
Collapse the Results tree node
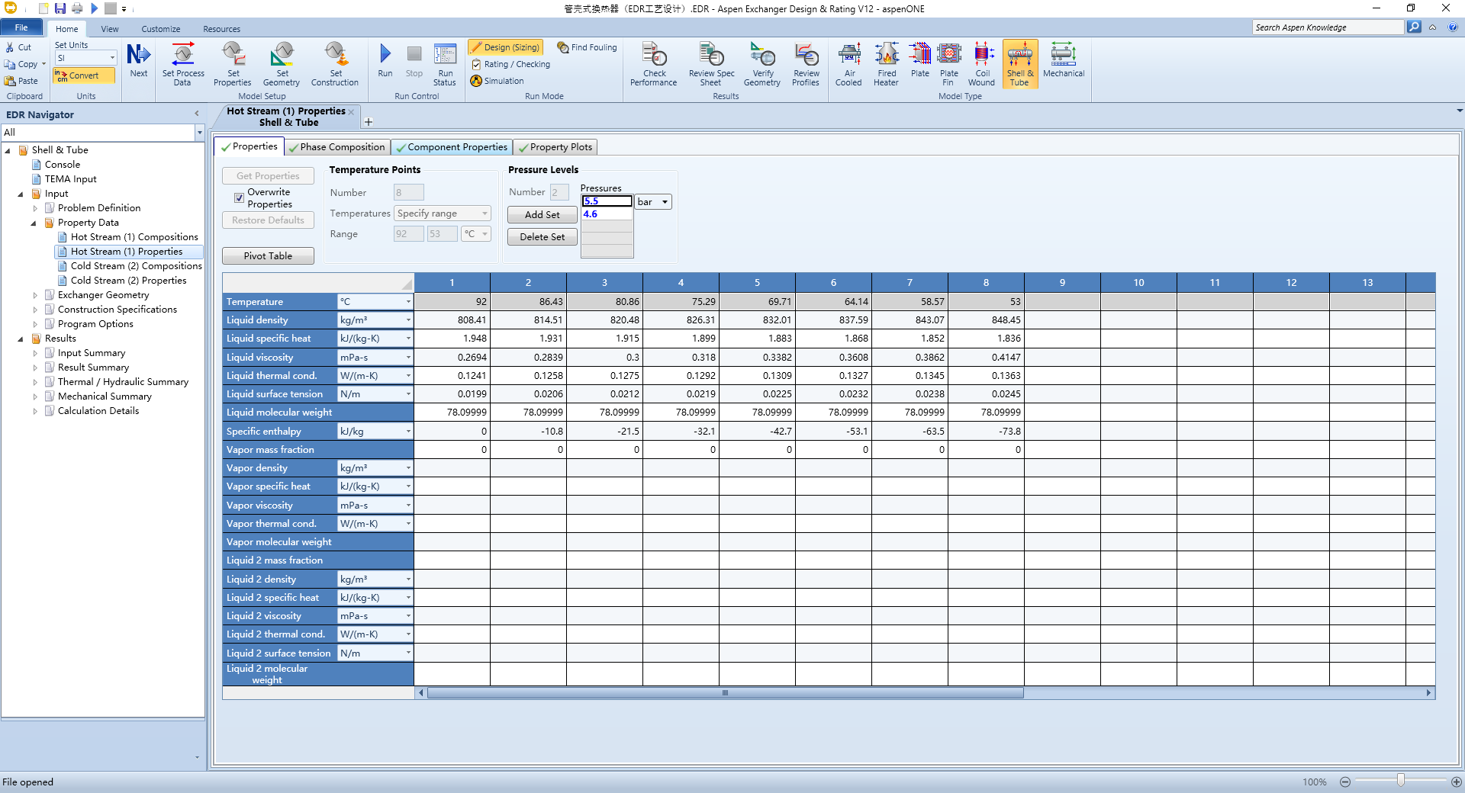tap(21, 339)
